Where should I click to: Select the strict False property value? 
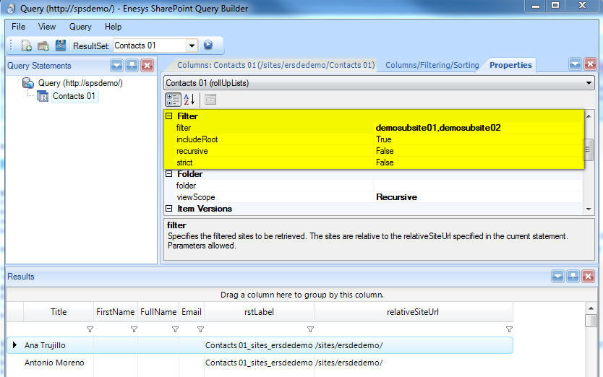(x=477, y=162)
